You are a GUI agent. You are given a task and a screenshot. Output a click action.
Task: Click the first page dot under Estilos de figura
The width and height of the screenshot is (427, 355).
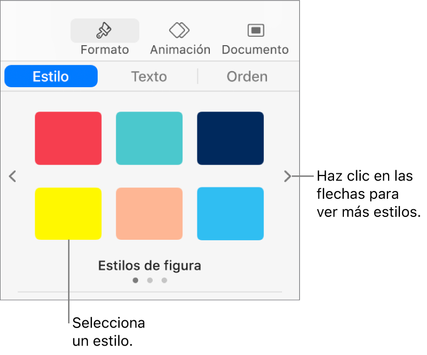point(136,280)
